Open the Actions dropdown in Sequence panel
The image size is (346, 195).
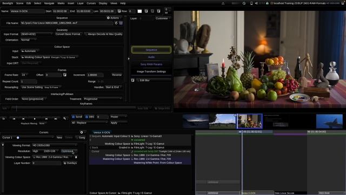pos(114,18)
